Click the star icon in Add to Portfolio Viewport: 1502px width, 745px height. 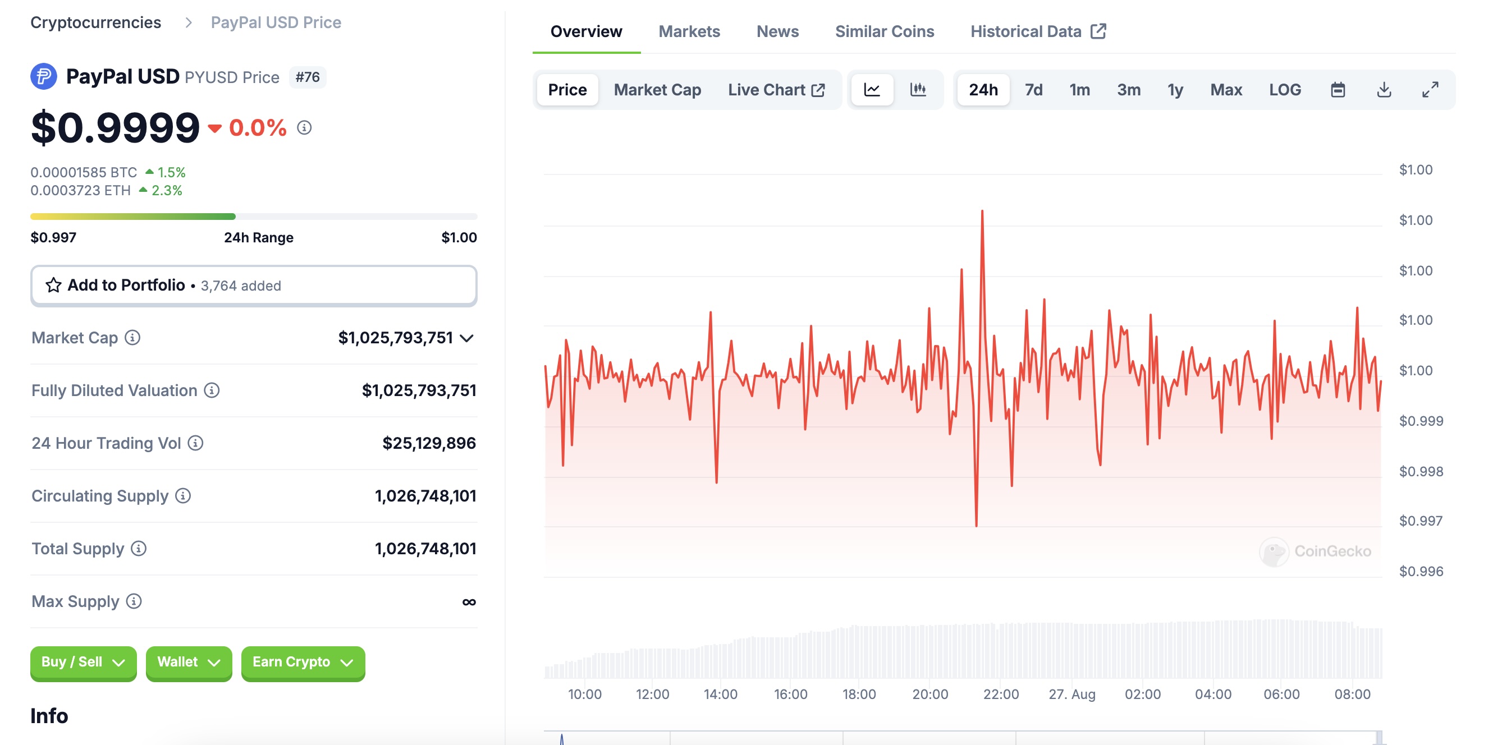click(x=54, y=285)
